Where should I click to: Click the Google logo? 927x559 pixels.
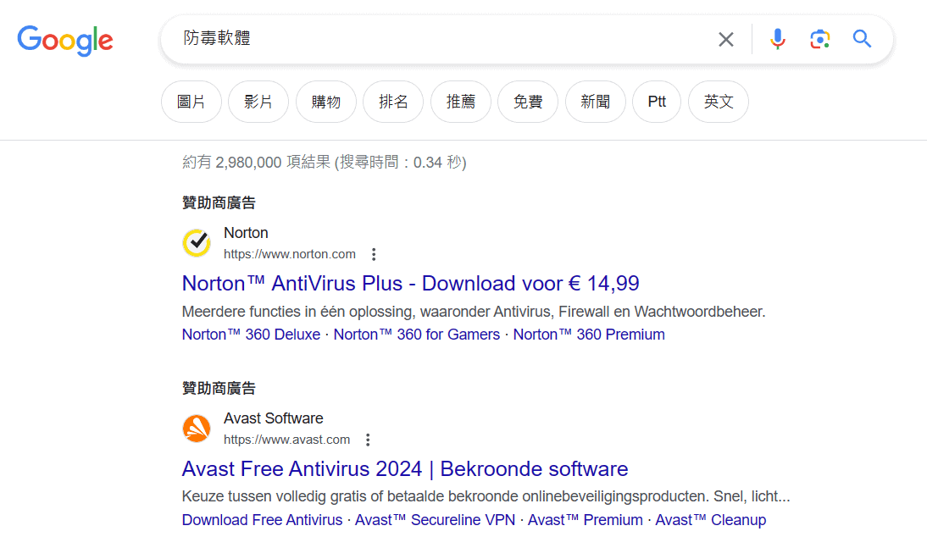pos(65,40)
